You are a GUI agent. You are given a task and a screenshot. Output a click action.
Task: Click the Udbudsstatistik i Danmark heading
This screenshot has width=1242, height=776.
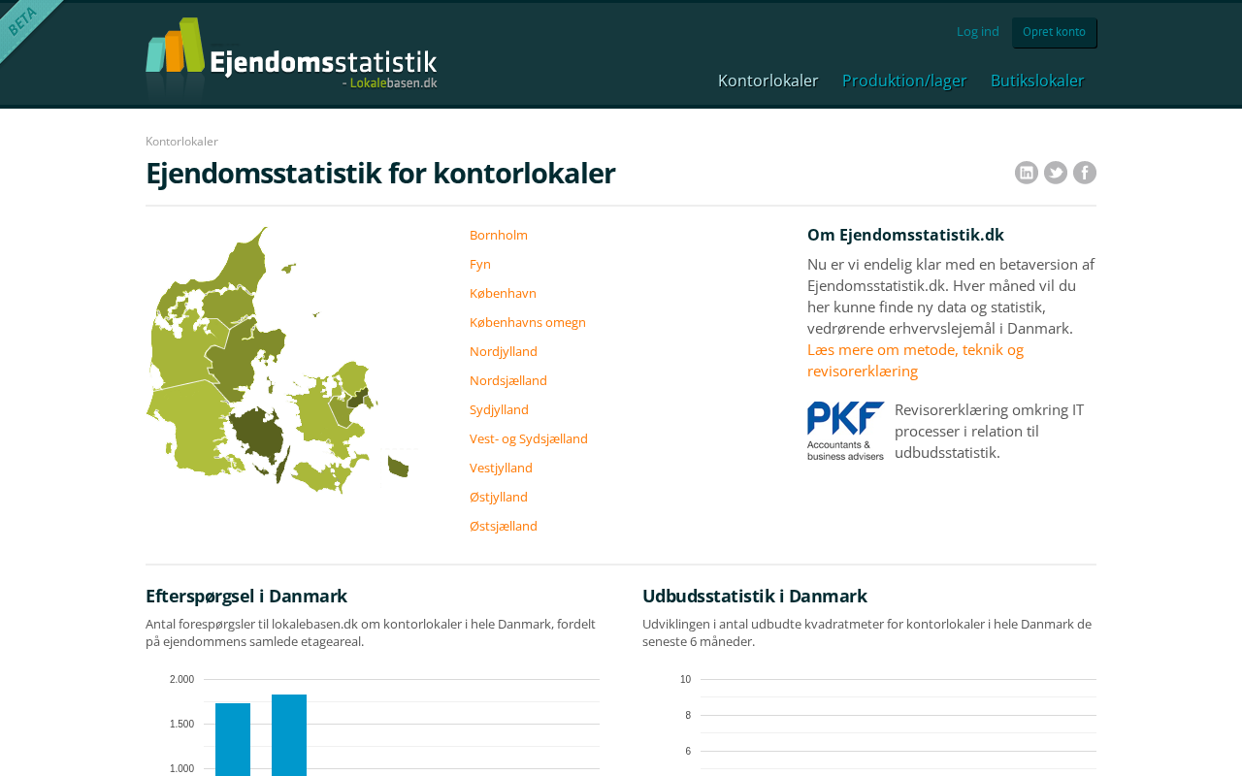click(x=755, y=596)
